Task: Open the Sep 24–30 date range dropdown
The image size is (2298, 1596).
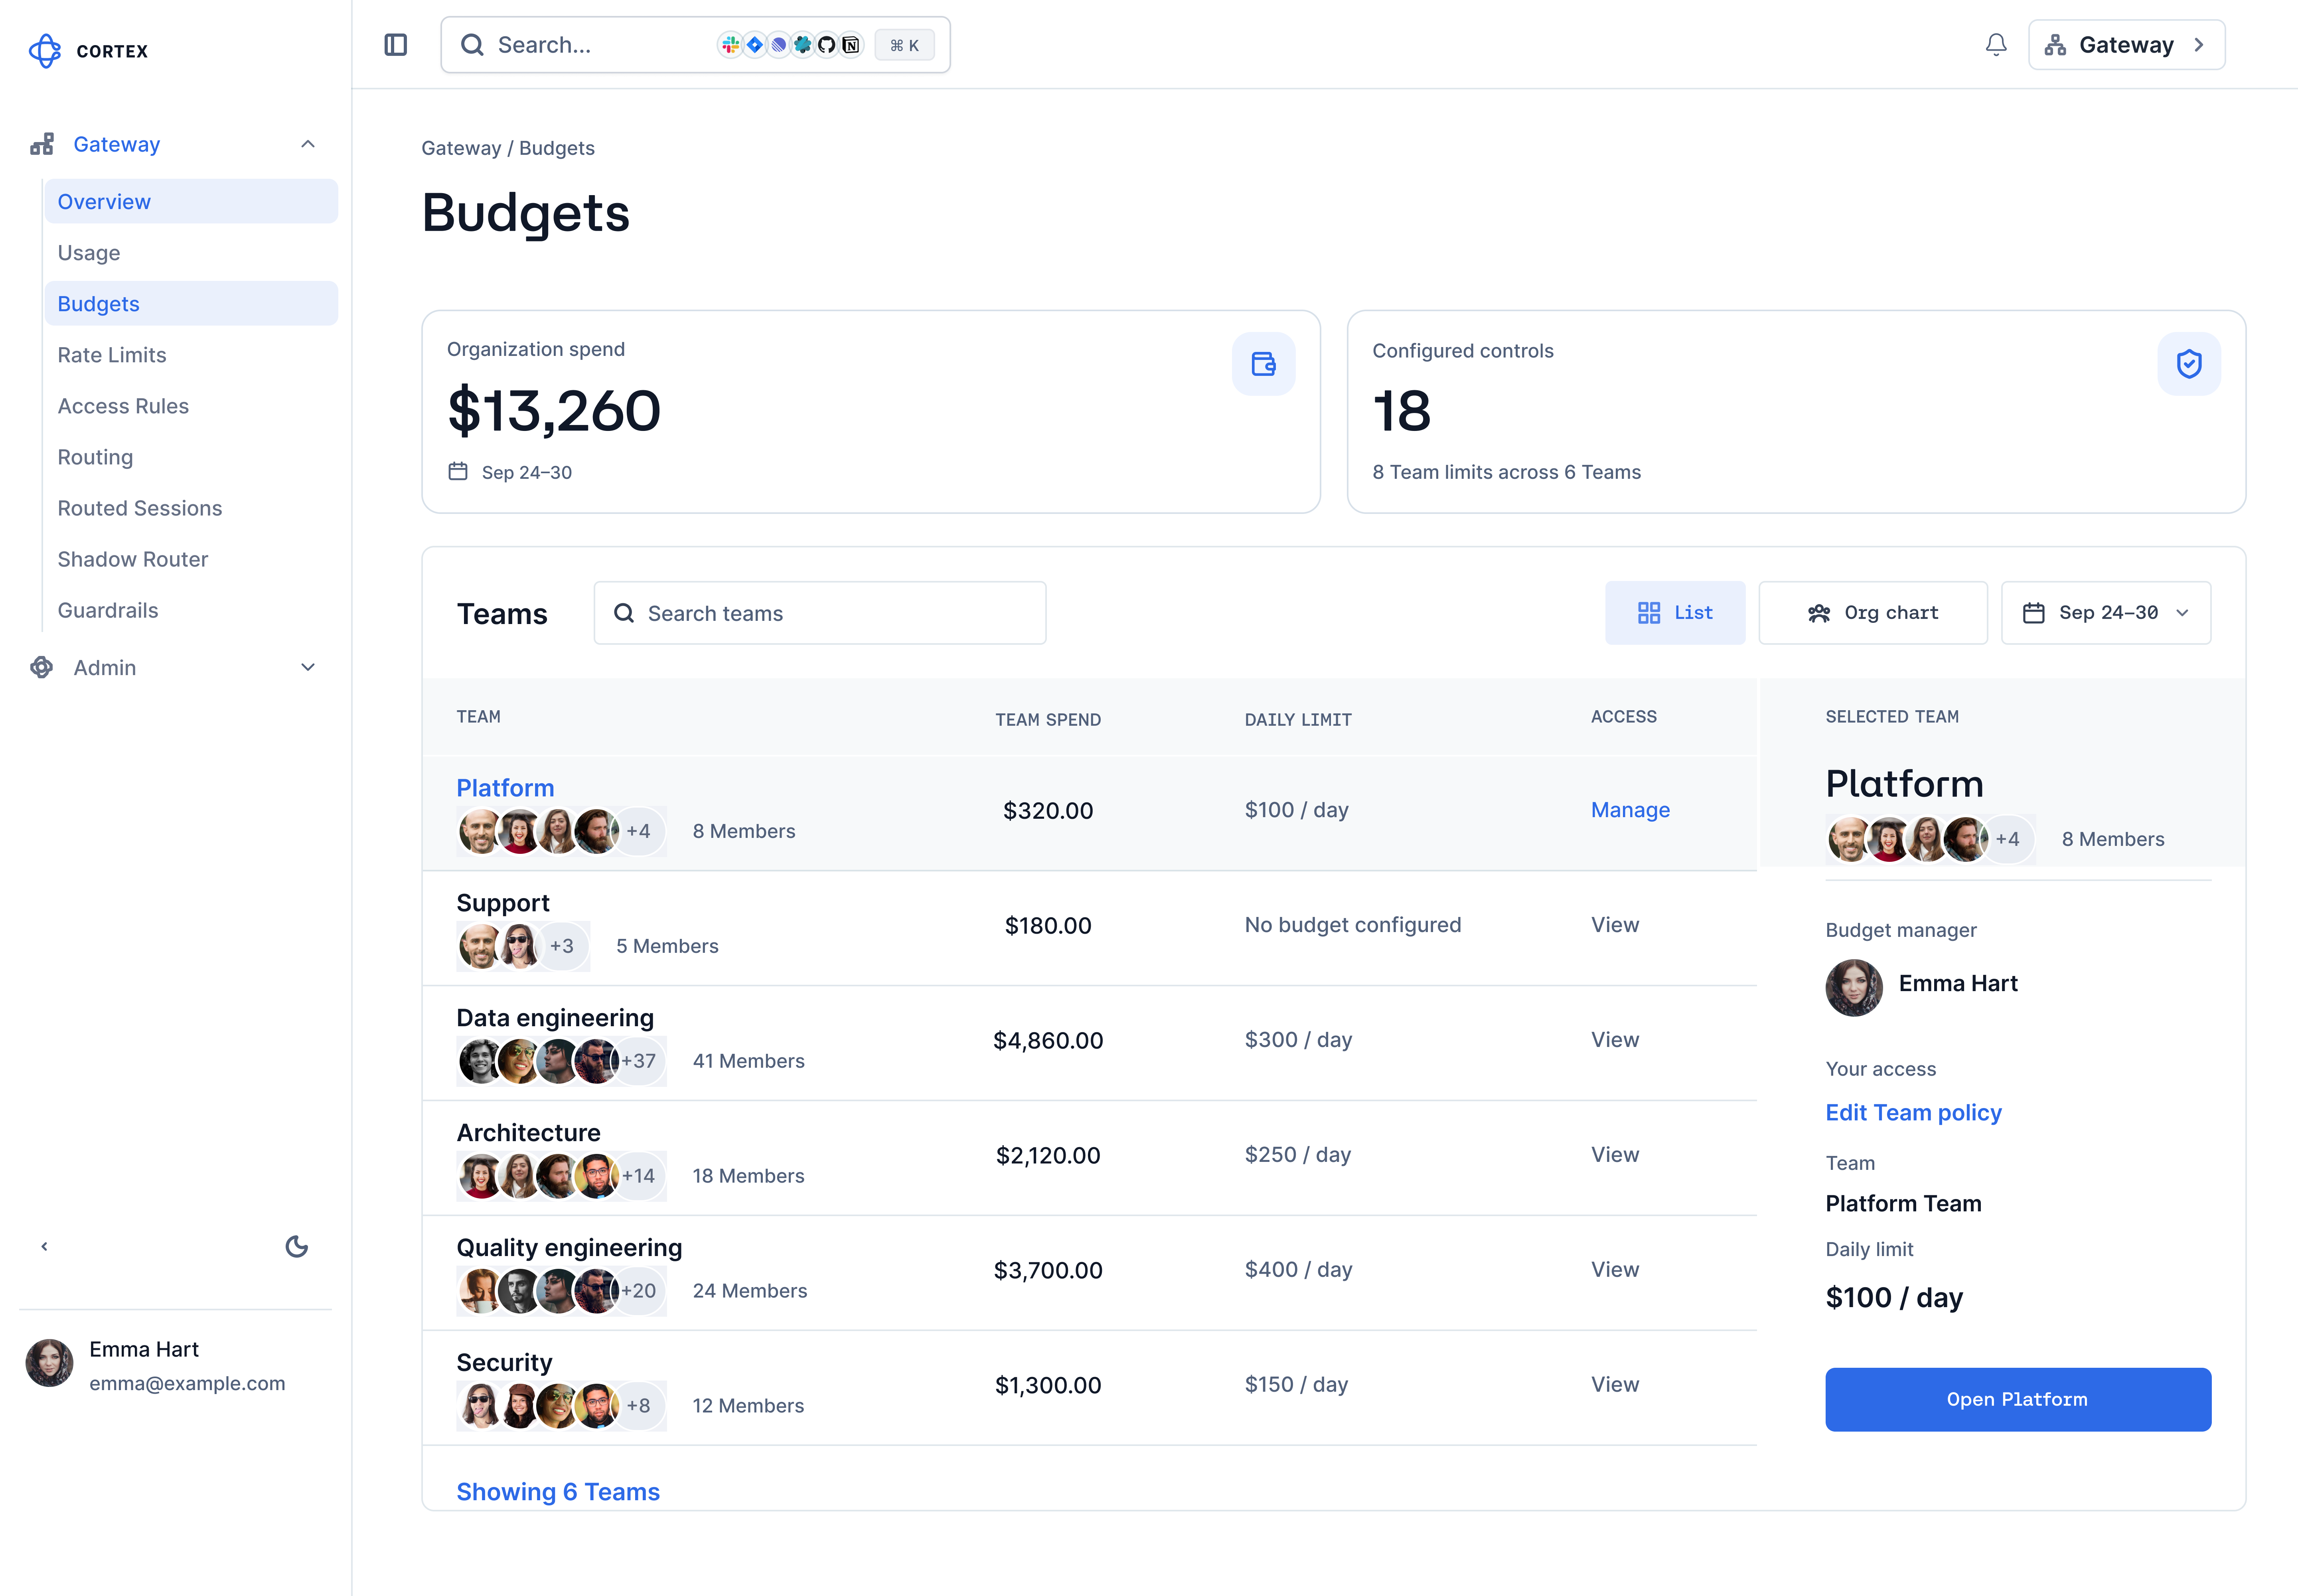Action: tap(2106, 613)
